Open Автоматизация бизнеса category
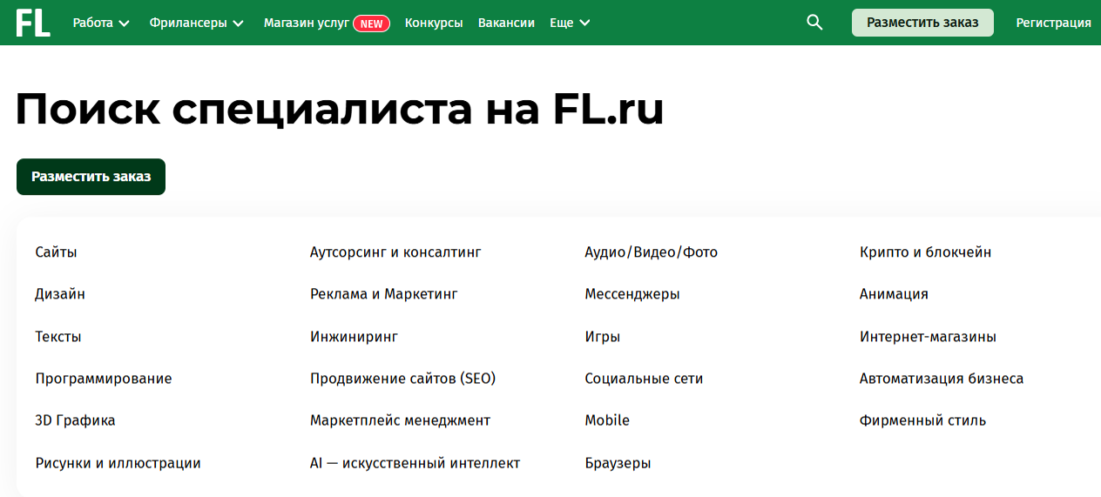 (x=942, y=379)
